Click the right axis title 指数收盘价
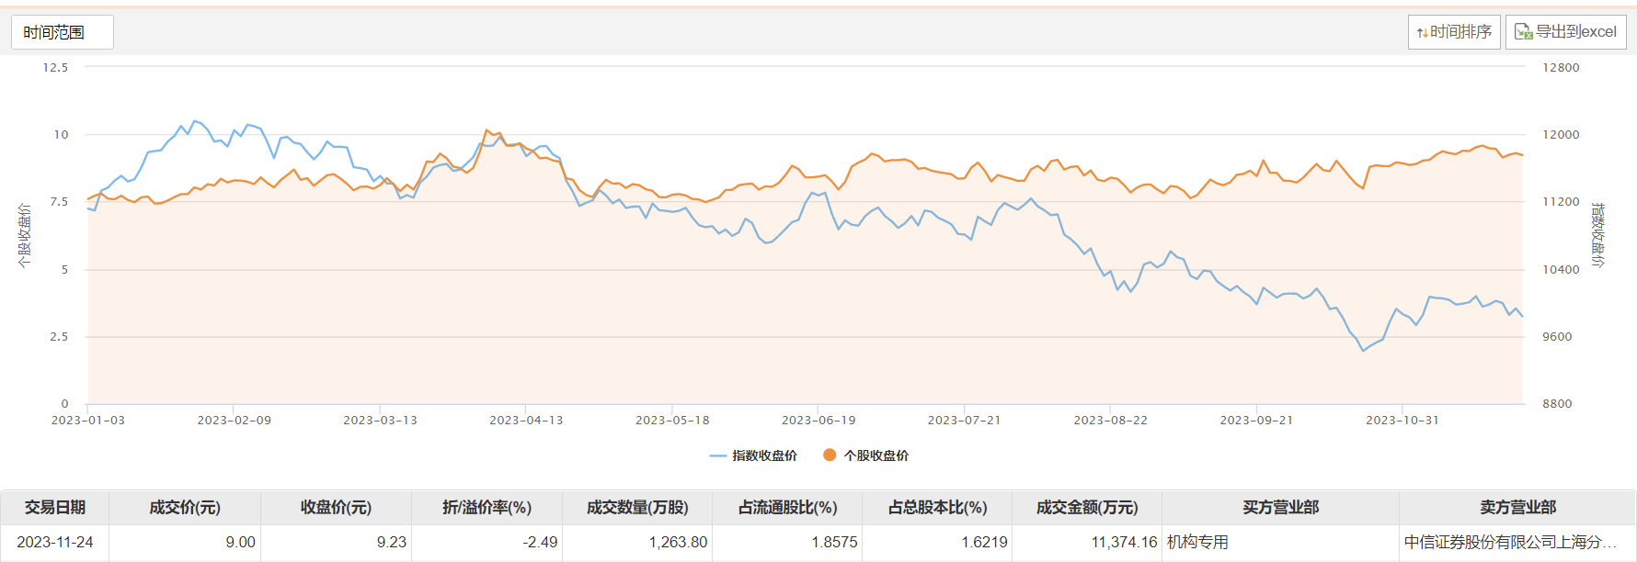The width and height of the screenshot is (1637, 562). [1598, 236]
